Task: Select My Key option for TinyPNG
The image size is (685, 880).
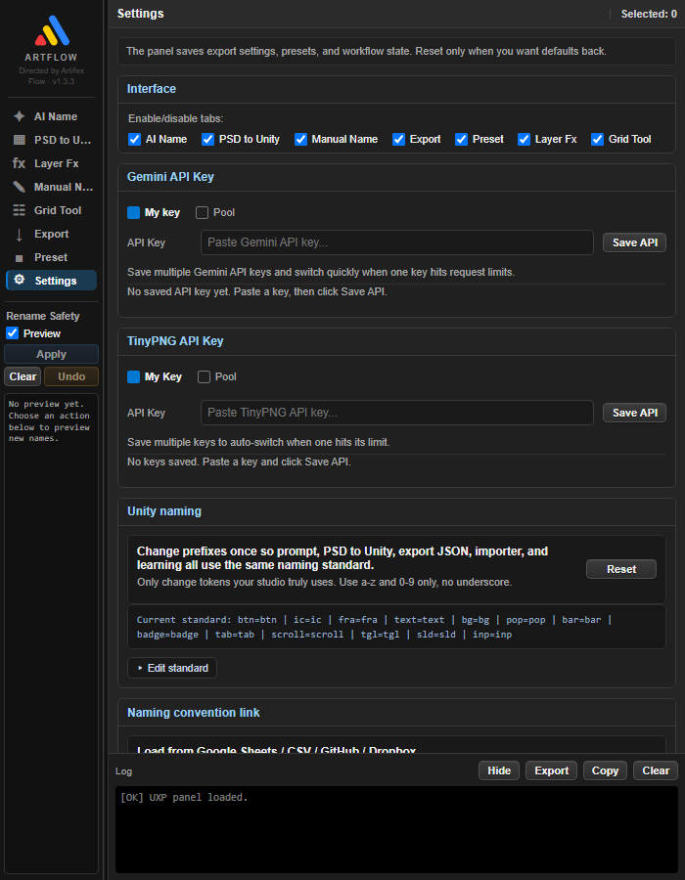Action: point(134,377)
